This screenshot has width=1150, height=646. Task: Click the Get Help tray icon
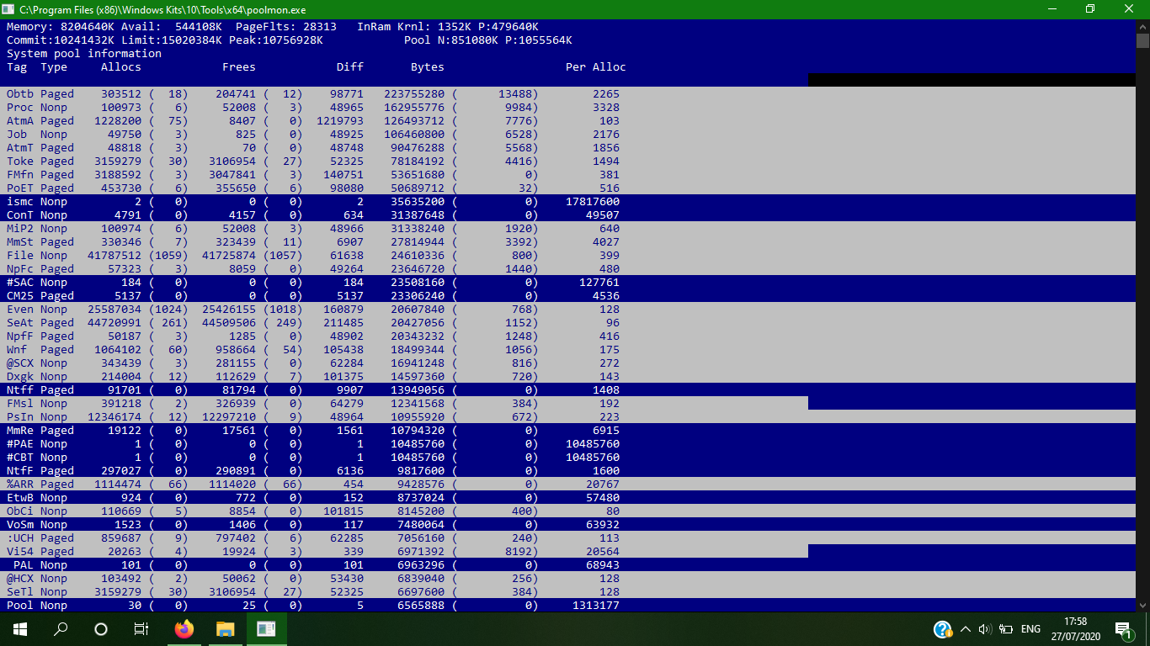click(943, 629)
